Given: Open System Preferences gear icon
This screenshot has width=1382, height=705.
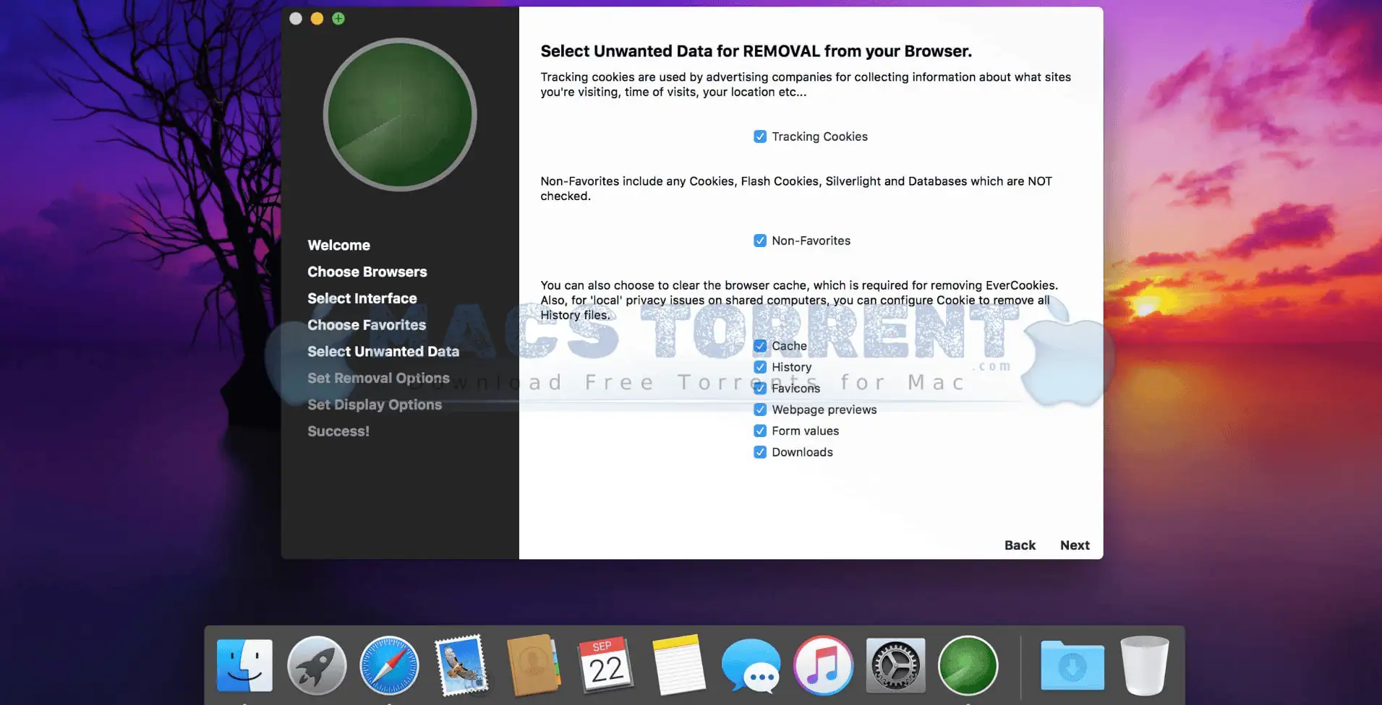Looking at the screenshot, I should pyautogui.click(x=895, y=665).
